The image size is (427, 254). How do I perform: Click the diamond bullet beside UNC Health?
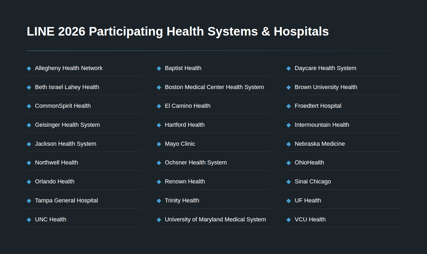pyautogui.click(x=29, y=220)
